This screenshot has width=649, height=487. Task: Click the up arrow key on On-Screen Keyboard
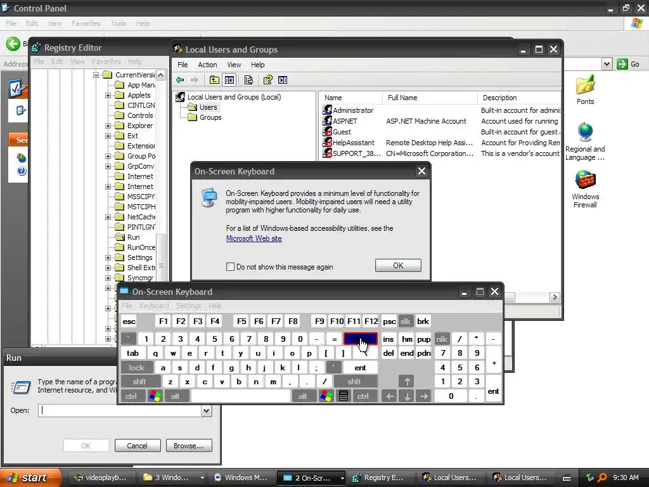tap(407, 382)
